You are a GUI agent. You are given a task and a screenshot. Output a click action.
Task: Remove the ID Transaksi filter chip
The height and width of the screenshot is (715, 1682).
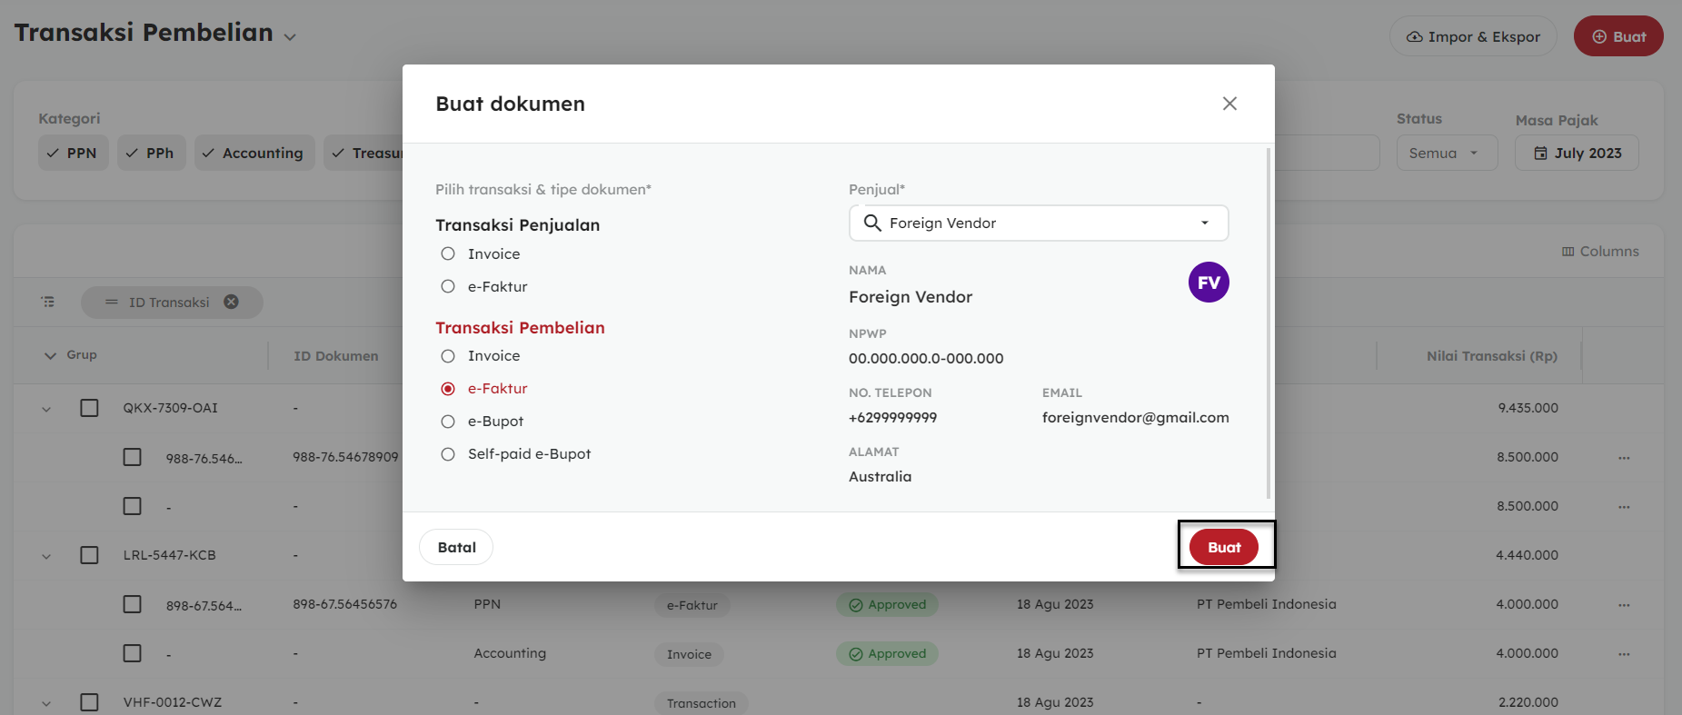232,302
